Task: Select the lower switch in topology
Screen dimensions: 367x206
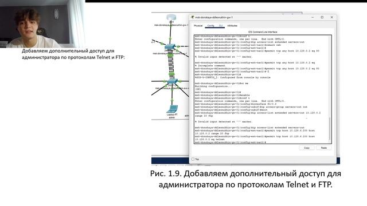Action: pyautogui.click(x=172, y=81)
